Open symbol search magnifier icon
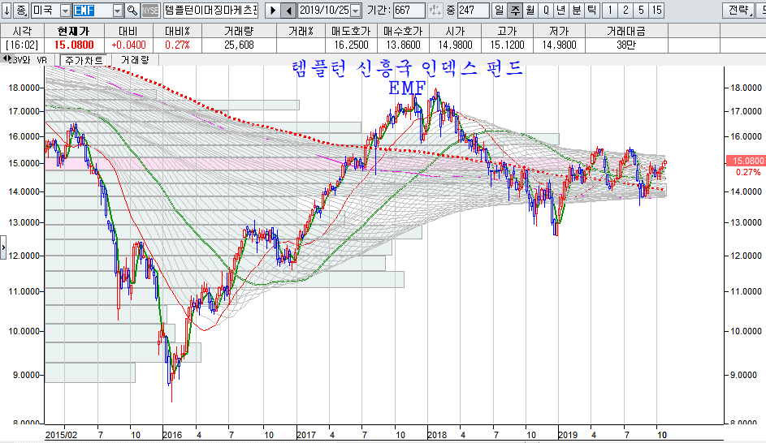766x443 pixels. coord(132,11)
